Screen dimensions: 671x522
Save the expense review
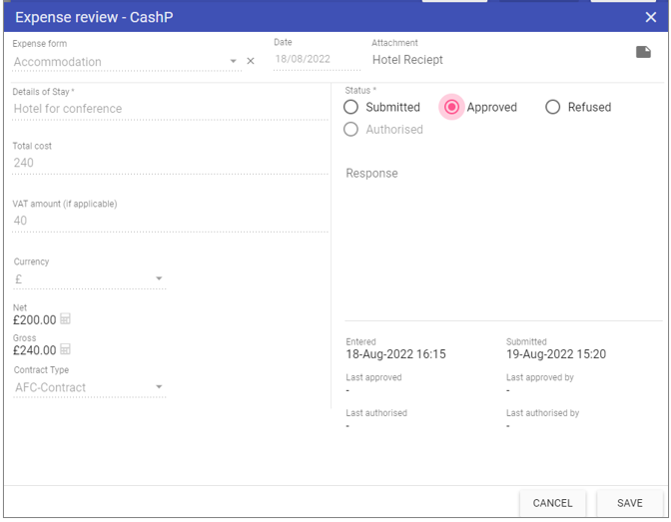(629, 503)
